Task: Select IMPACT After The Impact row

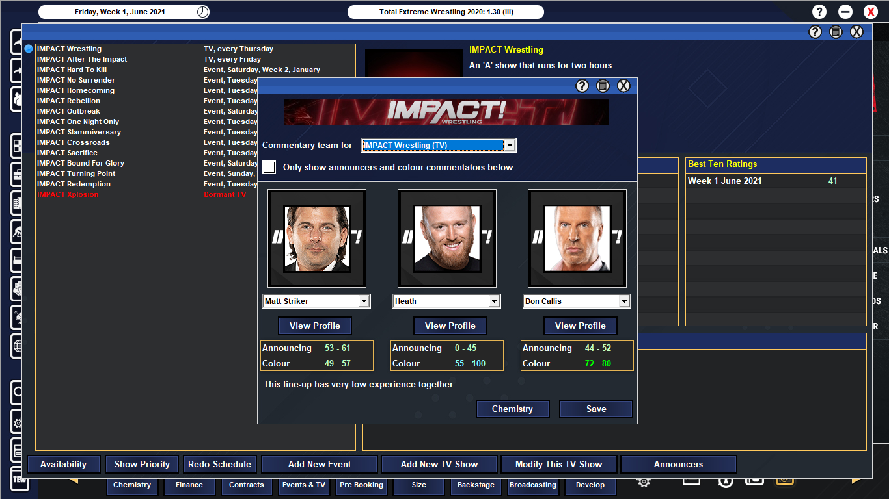Action: pyautogui.click(x=195, y=59)
